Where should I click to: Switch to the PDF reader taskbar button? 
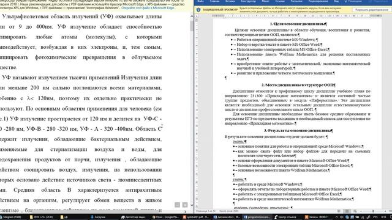point(196,217)
